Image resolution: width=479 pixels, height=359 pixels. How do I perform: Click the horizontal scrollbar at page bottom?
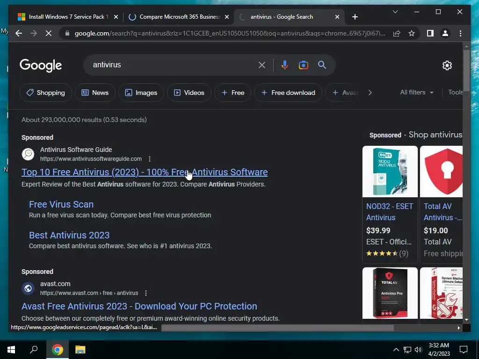[277, 328]
